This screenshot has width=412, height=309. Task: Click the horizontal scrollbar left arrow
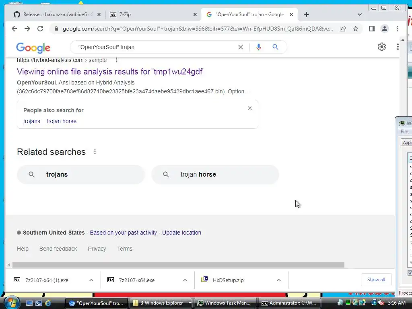coord(9,265)
